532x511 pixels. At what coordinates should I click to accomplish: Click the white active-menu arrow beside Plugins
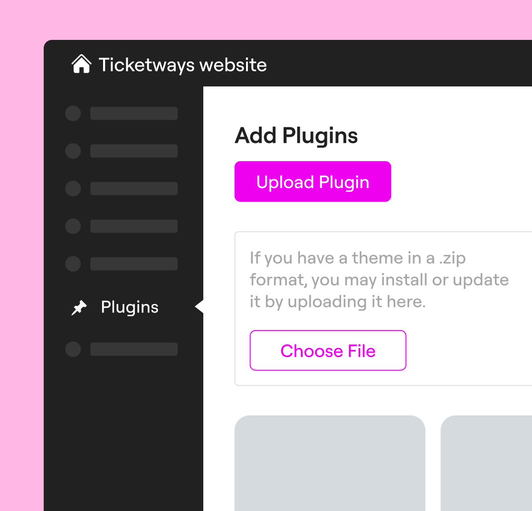[x=199, y=307]
